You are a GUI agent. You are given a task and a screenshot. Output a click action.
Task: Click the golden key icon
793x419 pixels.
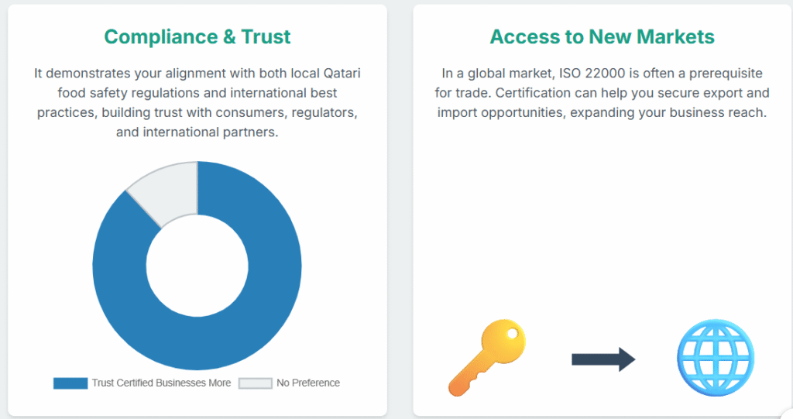pos(486,357)
